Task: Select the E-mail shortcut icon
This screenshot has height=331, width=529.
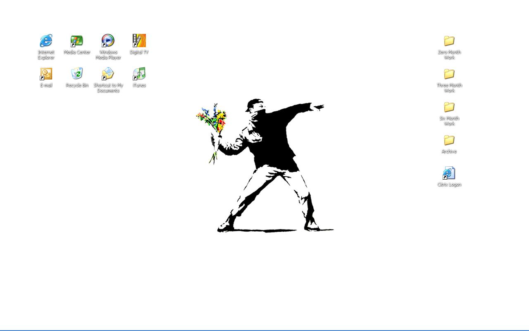Action: pos(46,74)
